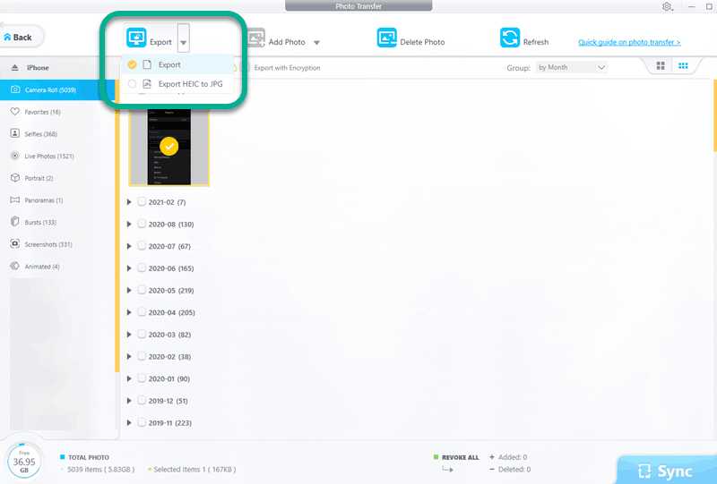The height and width of the screenshot is (484, 717).
Task: Click the Refresh icon
Action: click(x=510, y=38)
